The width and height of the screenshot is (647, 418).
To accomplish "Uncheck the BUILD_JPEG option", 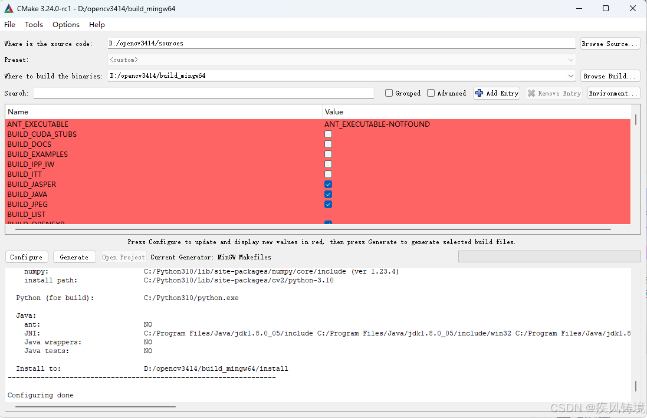I will (328, 204).
